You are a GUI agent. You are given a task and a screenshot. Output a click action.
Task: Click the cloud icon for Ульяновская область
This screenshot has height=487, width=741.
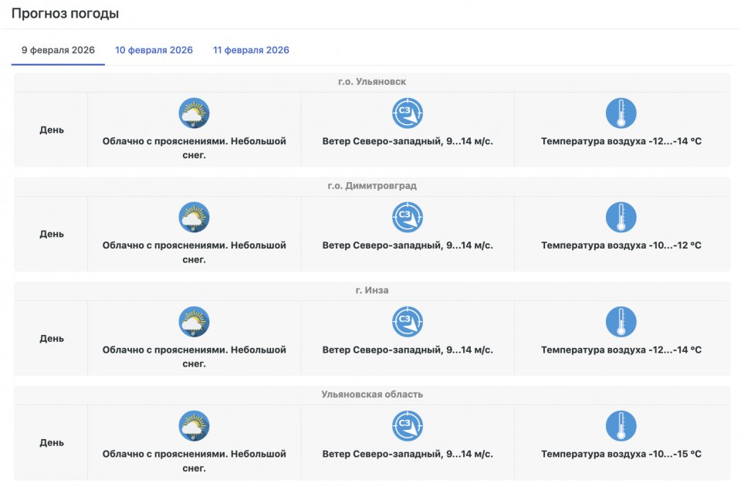pyautogui.click(x=195, y=426)
